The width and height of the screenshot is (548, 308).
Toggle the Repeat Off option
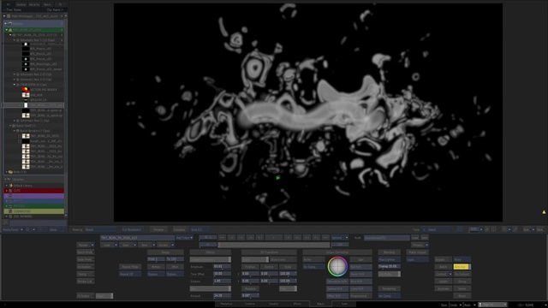(130, 274)
